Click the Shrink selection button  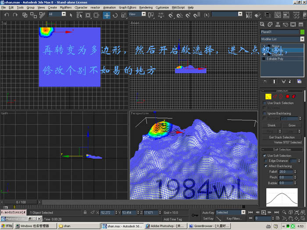coord(271,125)
